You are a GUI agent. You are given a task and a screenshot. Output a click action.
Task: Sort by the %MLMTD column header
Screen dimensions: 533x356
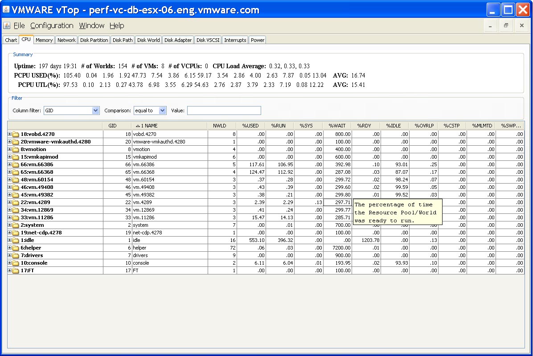(x=481, y=126)
